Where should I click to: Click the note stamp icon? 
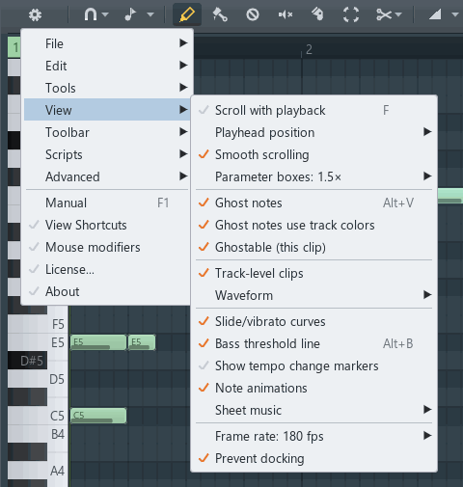130,14
